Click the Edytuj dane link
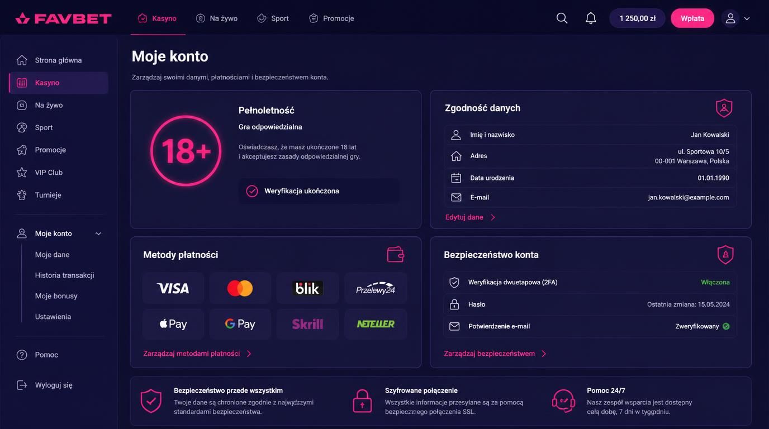The height and width of the screenshot is (429, 769). (x=471, y=217)
